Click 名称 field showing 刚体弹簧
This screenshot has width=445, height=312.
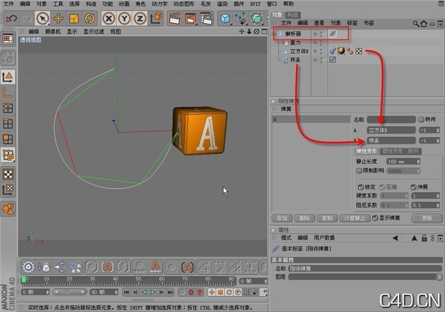click(365, 268)
